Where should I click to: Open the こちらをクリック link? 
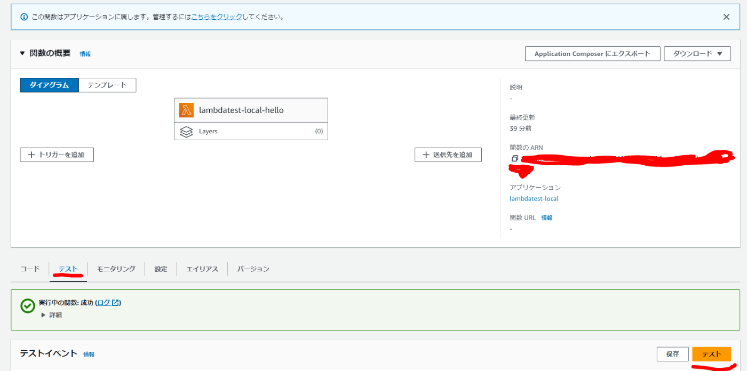pyautogui.click(x=217, y=17)
